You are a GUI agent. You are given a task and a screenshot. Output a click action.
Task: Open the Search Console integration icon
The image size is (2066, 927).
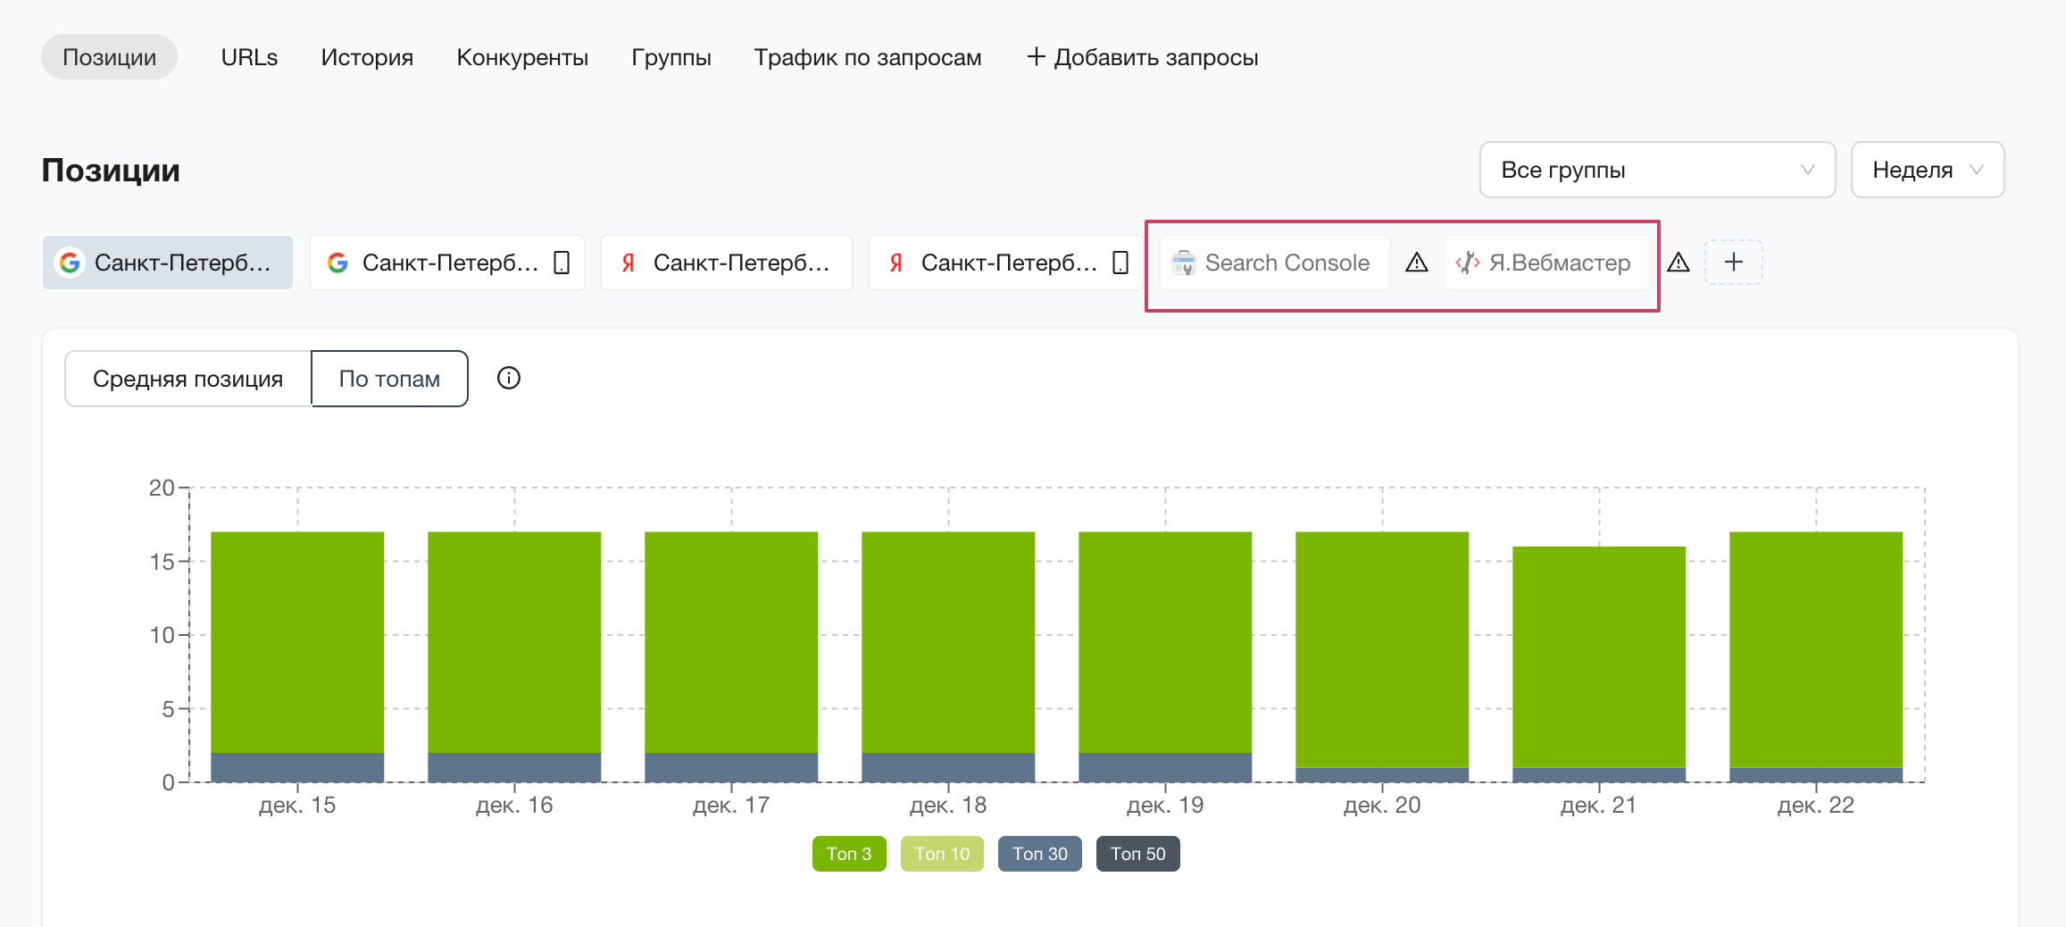coord(1185,262)
